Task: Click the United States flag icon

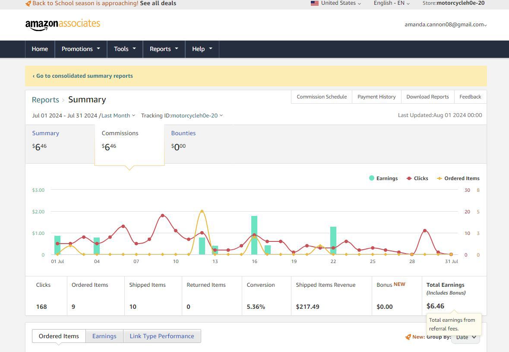Action: 315,3
